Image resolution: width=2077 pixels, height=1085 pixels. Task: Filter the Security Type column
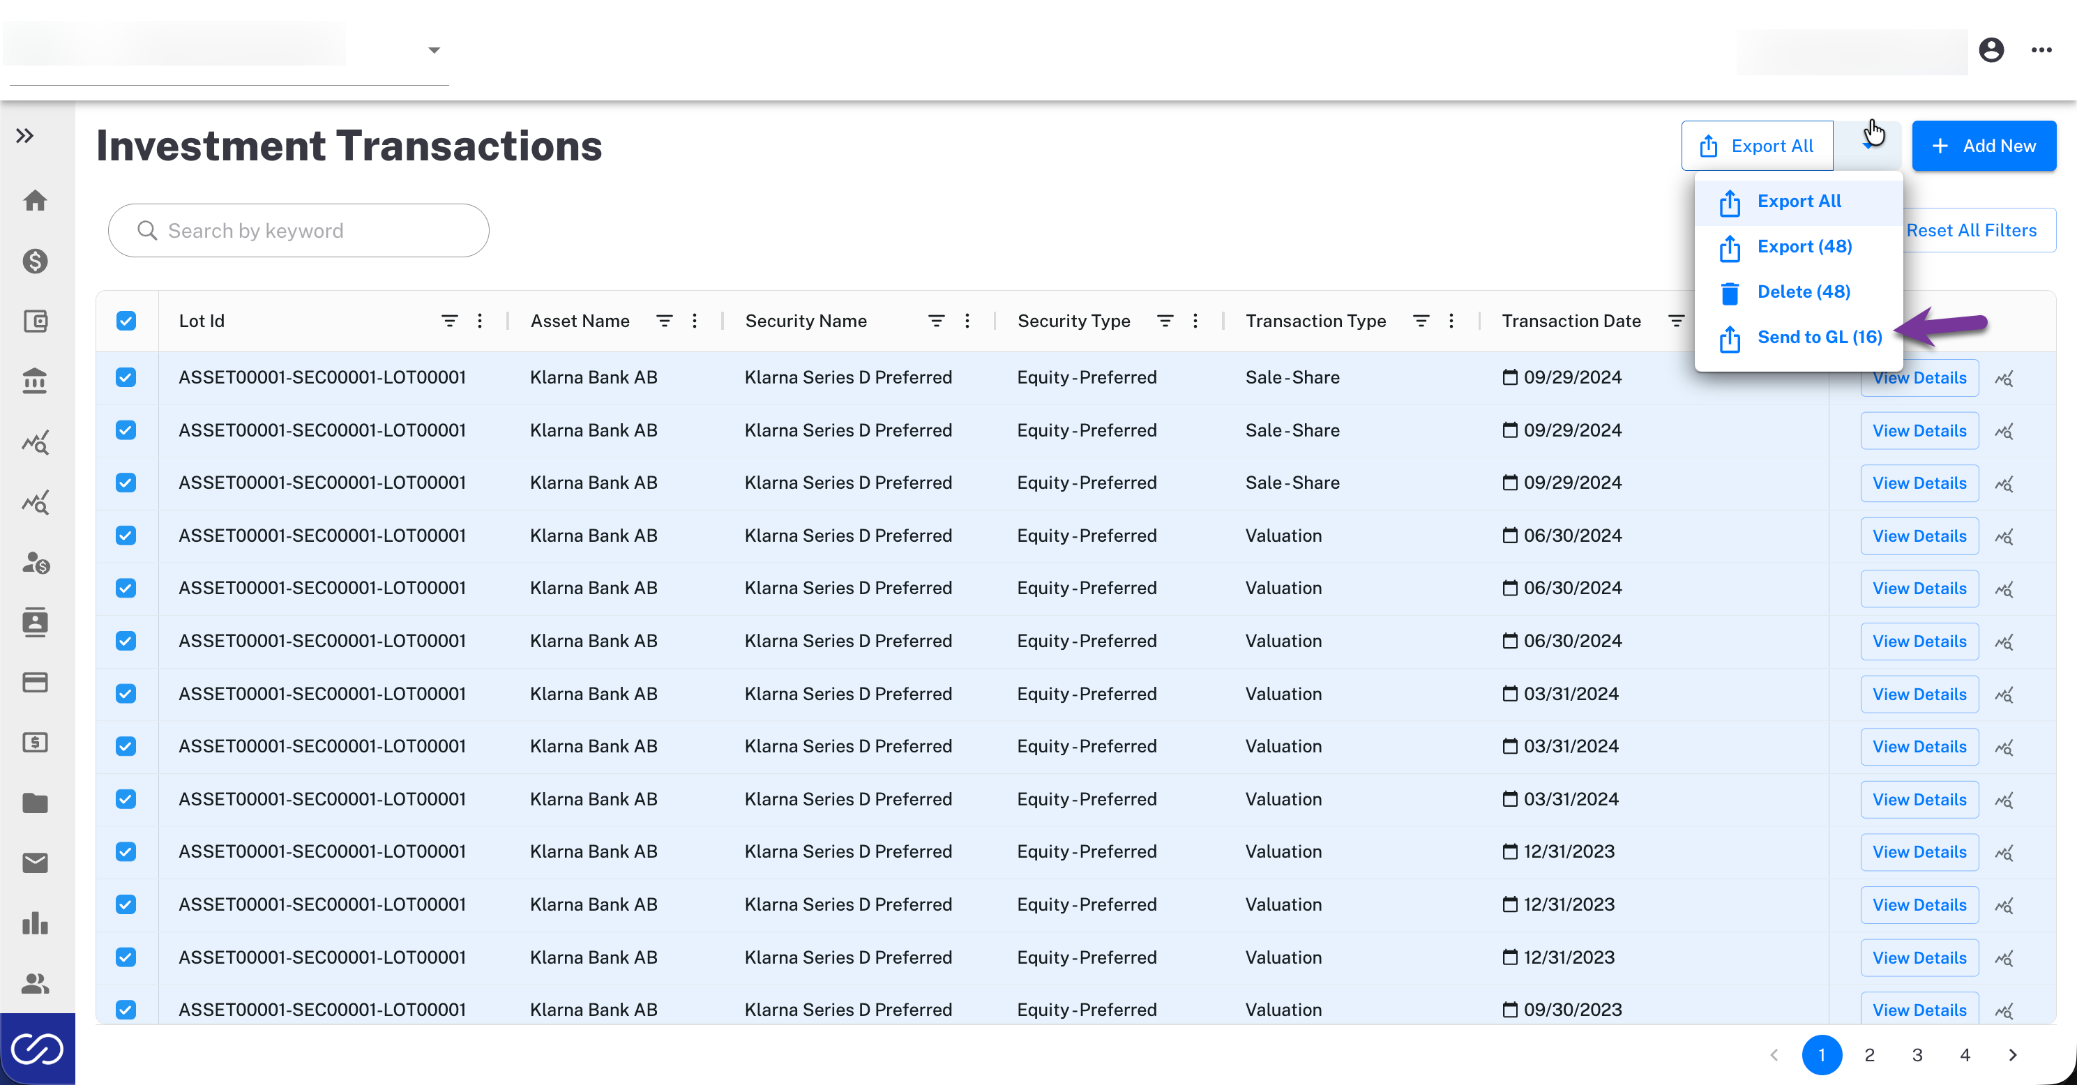(1165, 321)
